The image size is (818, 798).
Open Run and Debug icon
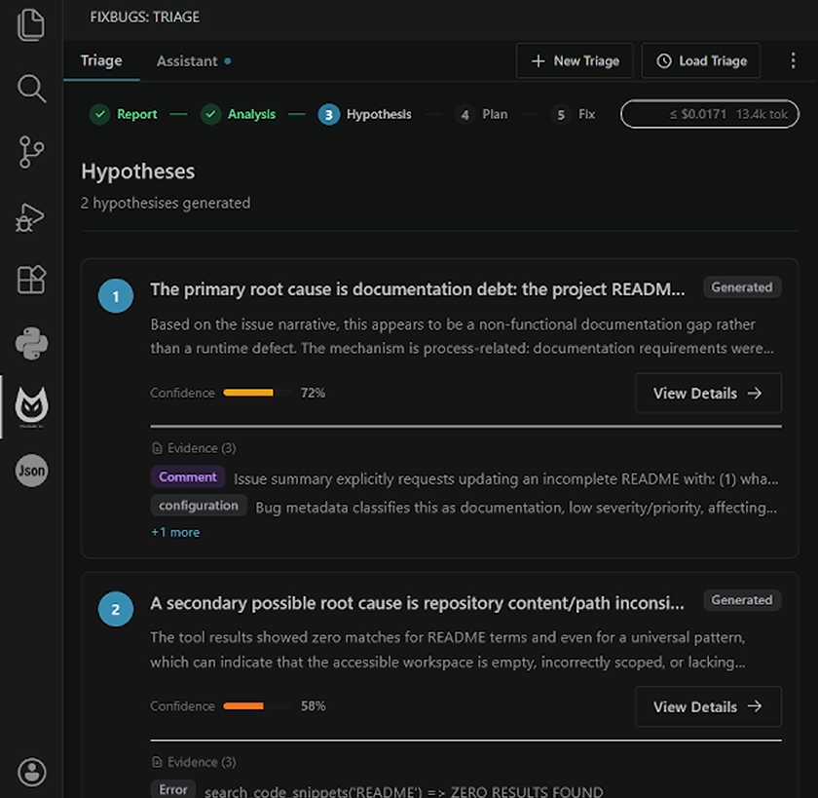tap(31, 216)
